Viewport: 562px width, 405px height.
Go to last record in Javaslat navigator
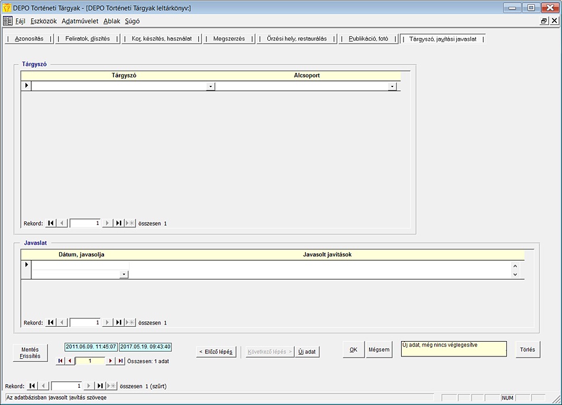(119, 323)
